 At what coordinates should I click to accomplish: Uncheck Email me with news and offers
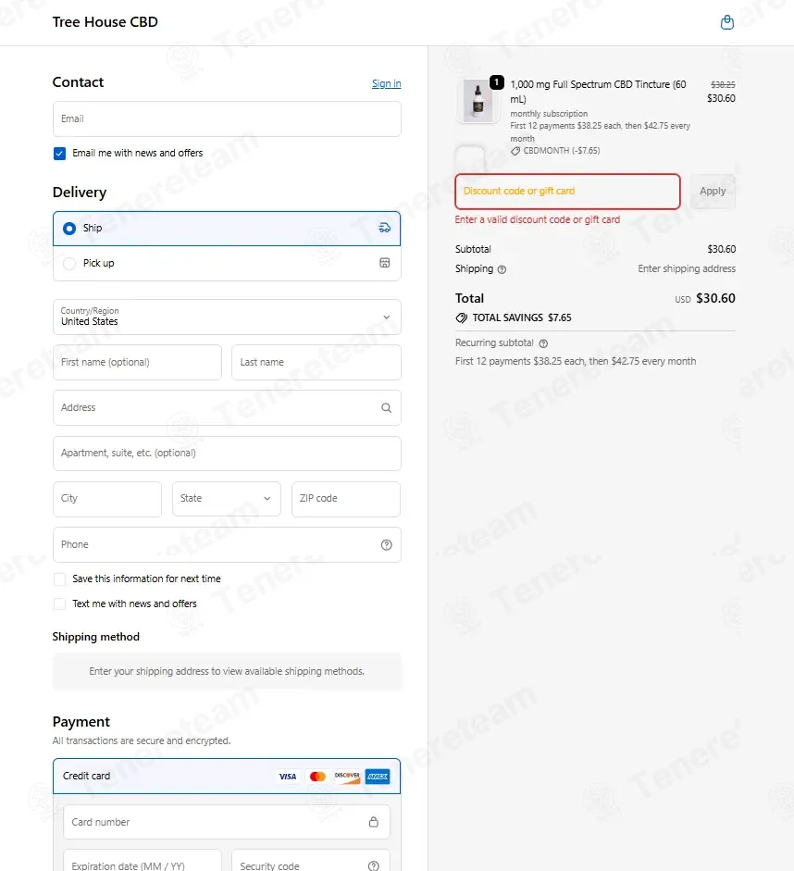tap(60, 154)
